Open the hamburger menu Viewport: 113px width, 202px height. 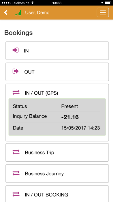click(103, 12)
